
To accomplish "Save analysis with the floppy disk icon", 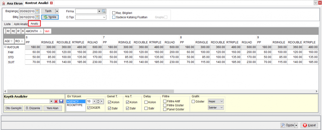I will click(61, 101).
